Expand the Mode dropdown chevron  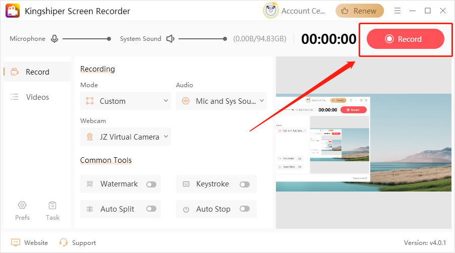pyautogui.click(x=165, y=101)
